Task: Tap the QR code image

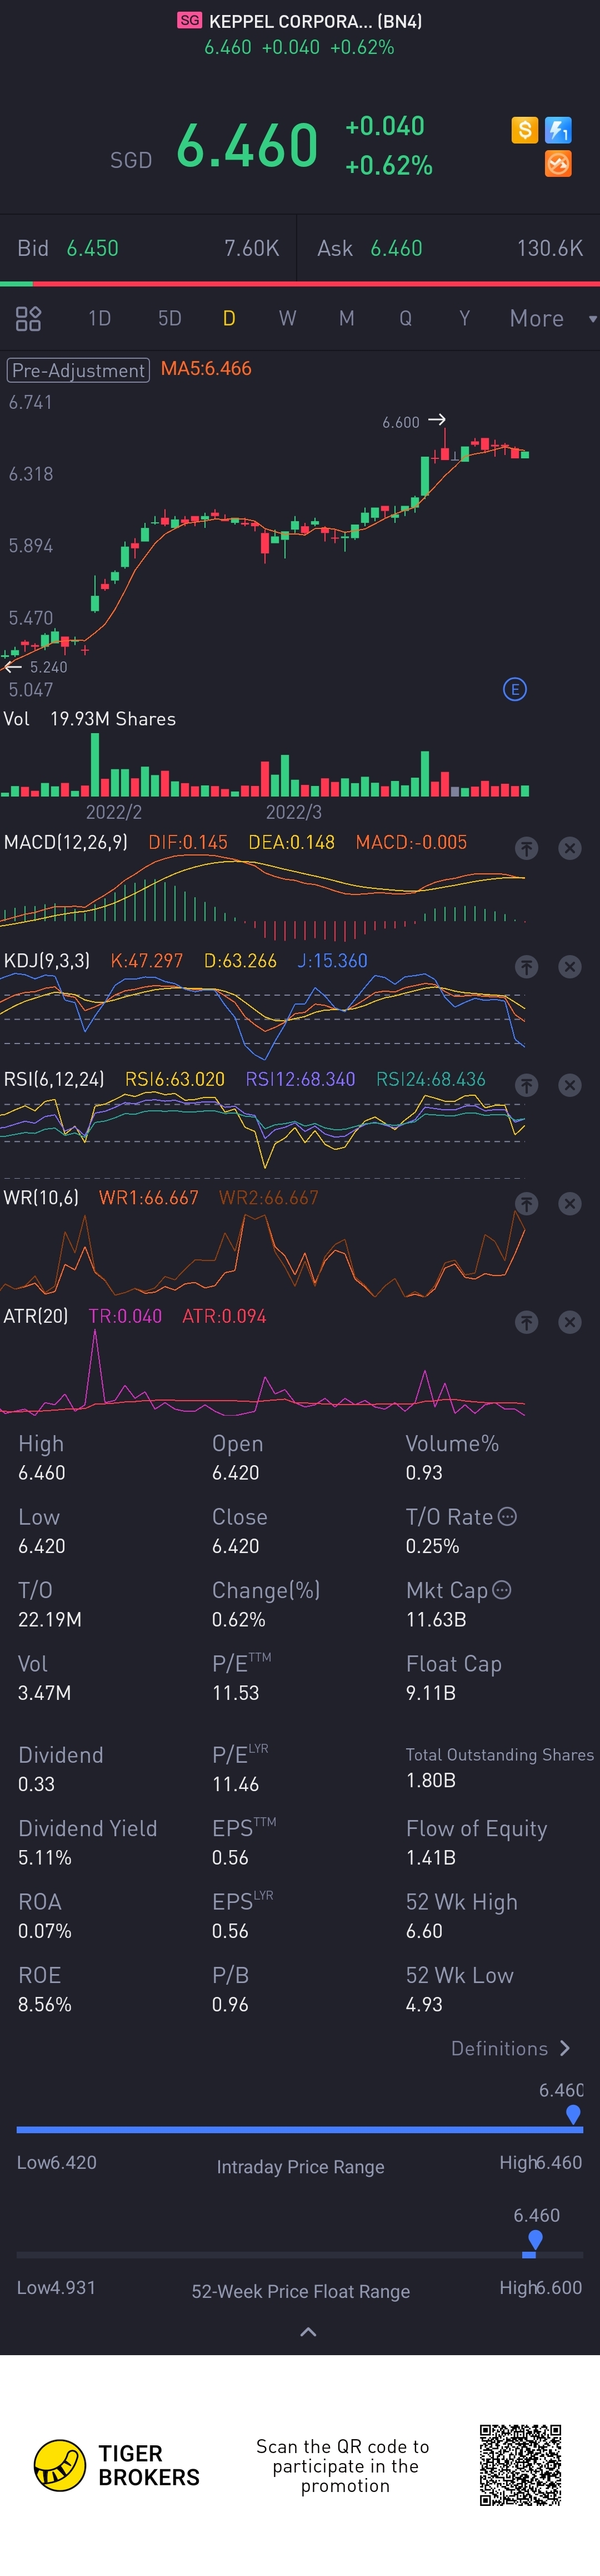Action: (520, 2464)
